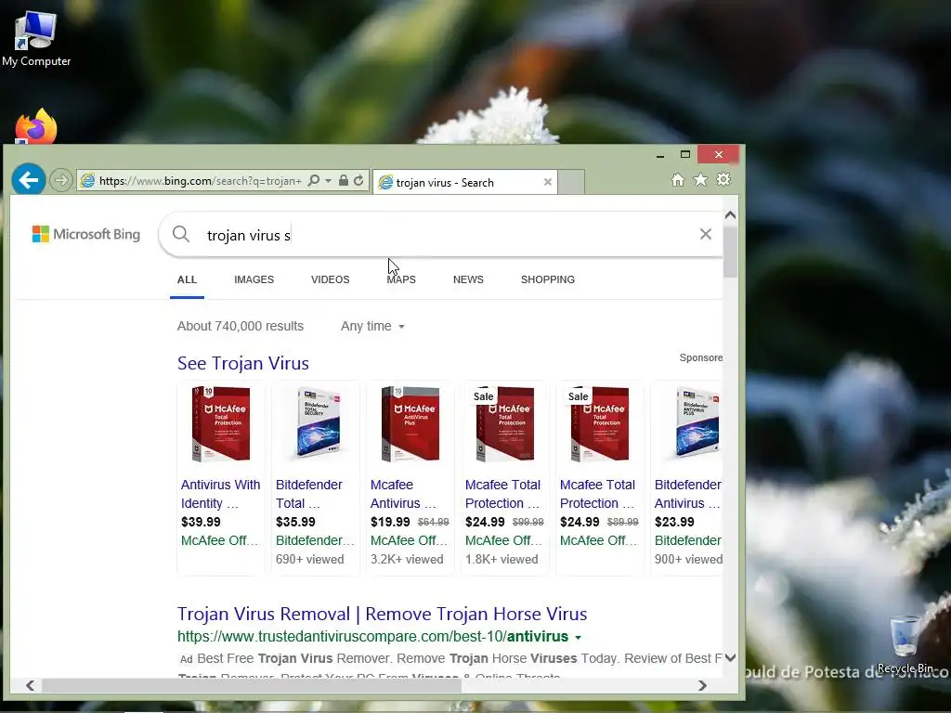Select the 'trojan virus - Search' tab
The width and height of the screenshot is (951, 713).
click(x=464, y=182)
